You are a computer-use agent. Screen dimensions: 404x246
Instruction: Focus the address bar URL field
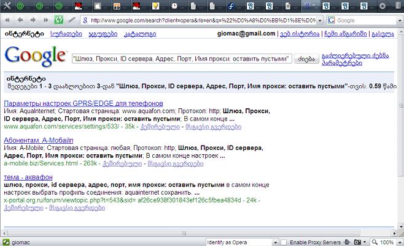[x=203, y=20]
